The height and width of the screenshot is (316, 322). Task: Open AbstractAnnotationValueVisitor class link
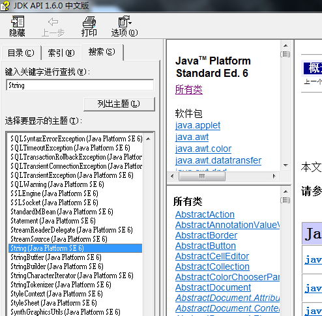[227, 225]
